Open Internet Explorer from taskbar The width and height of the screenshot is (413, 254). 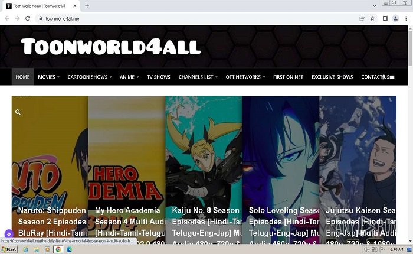(25, 249)
